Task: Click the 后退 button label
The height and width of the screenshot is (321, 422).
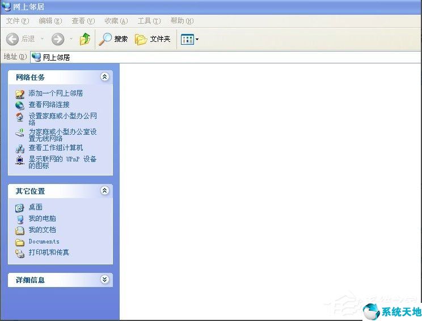Action: pos(28,39)
